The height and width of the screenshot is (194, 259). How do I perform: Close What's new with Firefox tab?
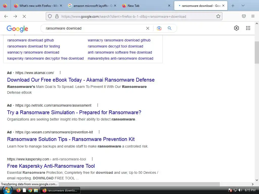pos(61,6)
